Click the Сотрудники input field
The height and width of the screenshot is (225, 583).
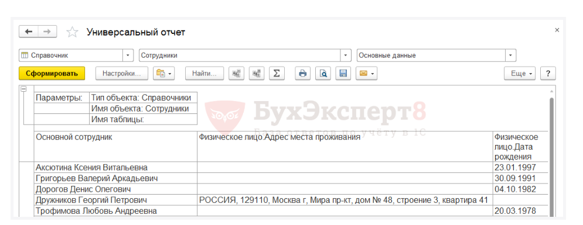240,56
